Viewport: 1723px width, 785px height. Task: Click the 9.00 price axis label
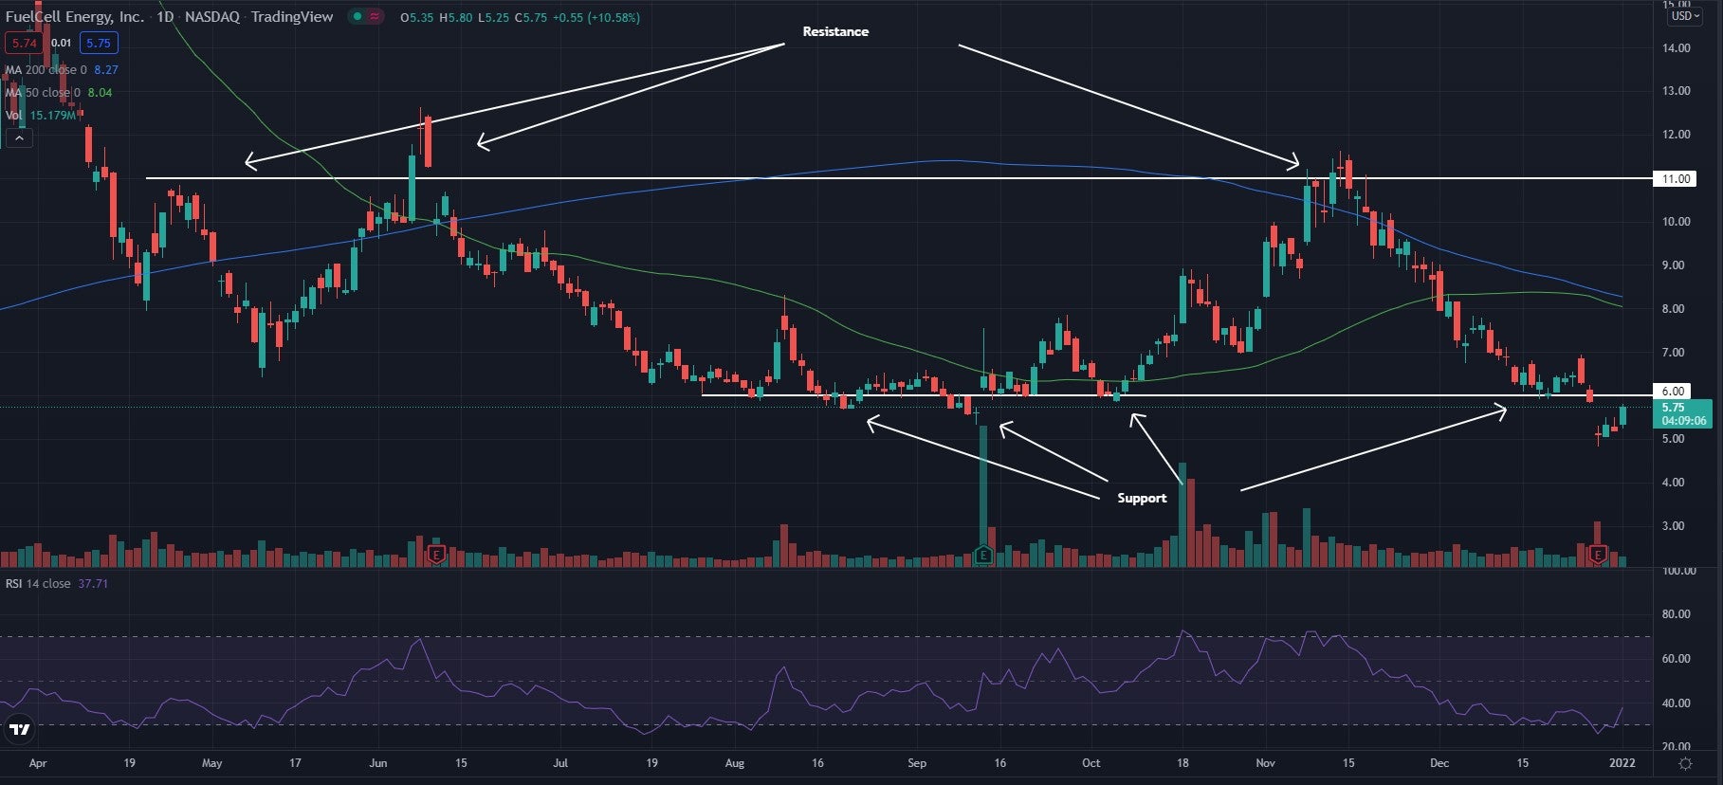pos(1673,265)
